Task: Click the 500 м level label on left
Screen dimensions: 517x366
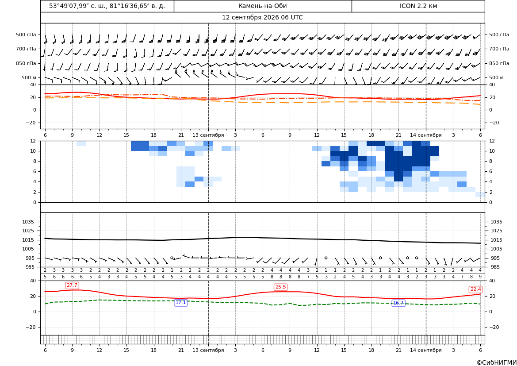Action: pyautogui.click(x=29, y=77)
